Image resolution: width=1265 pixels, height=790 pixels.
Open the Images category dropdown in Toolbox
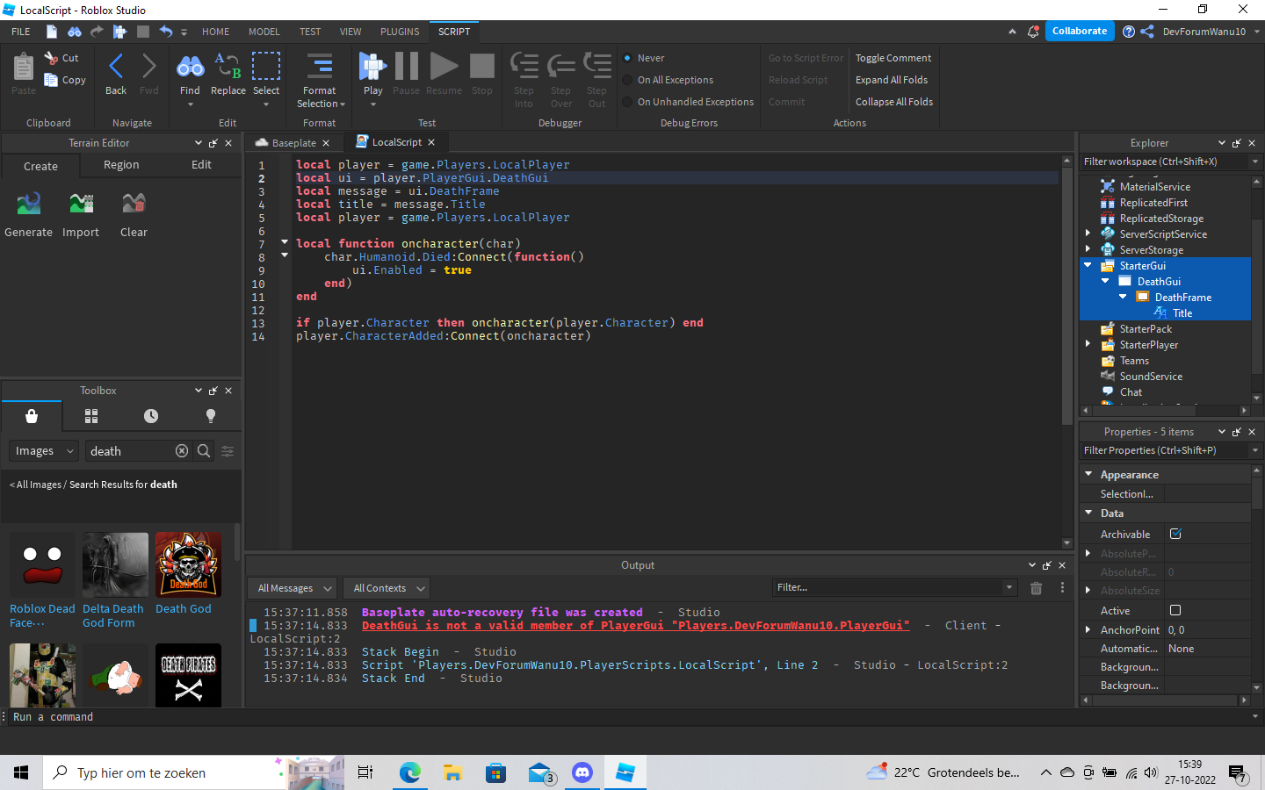pyautogui.click(x=44, y=451)
